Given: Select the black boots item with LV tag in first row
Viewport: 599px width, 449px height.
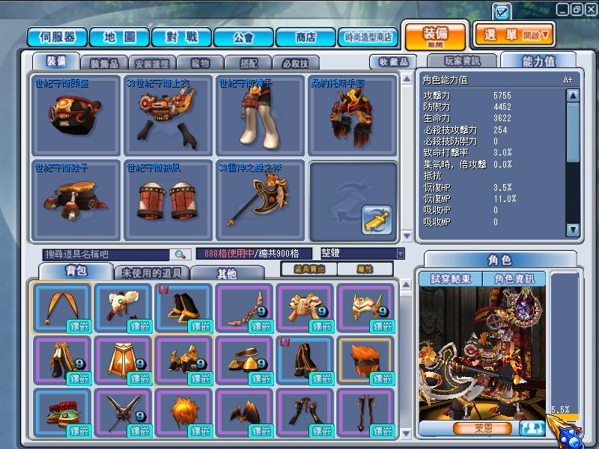Looking at the screenshot, I should (x=183, y=308).
